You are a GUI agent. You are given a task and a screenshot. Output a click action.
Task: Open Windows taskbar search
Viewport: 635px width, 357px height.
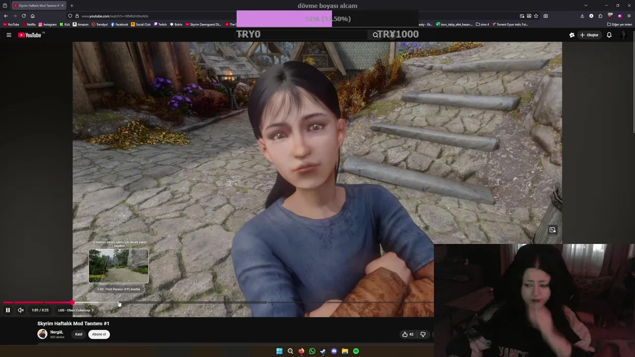point(290,351)
